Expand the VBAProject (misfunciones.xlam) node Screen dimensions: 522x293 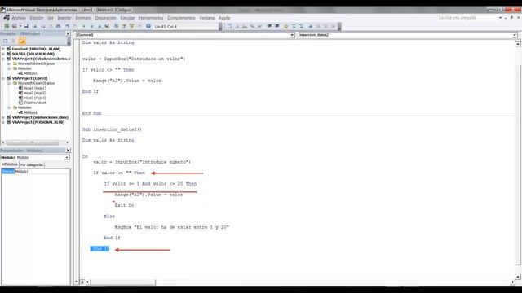pyautogui.click(x=3, y=117)
